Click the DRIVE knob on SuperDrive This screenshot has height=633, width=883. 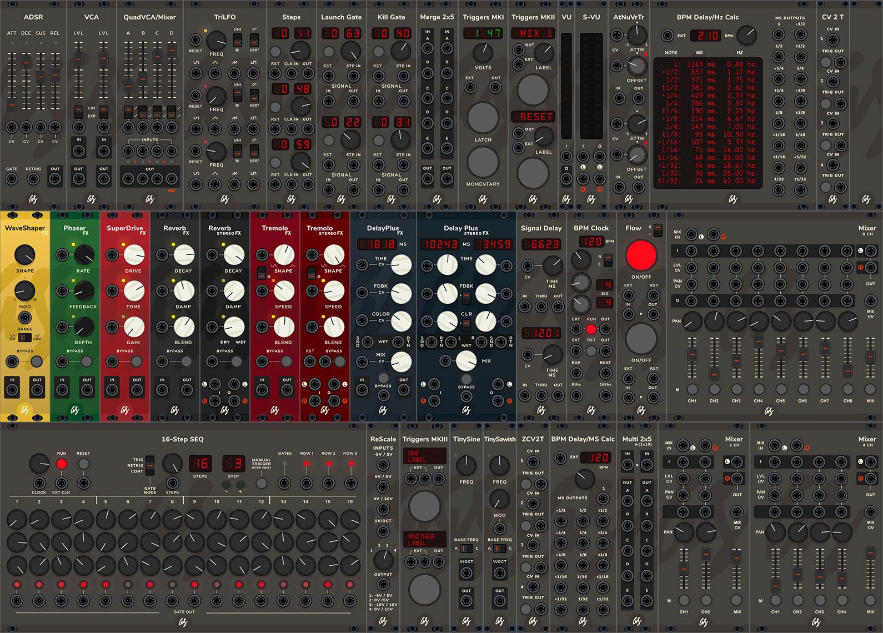(134, 255)
